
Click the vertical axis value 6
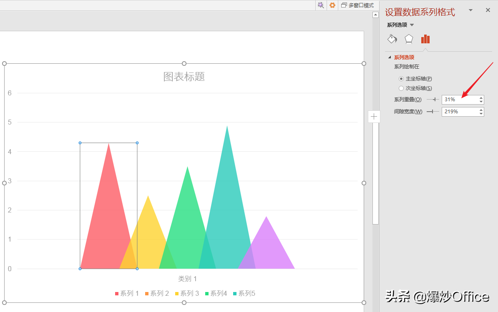[x=10, y=93]
